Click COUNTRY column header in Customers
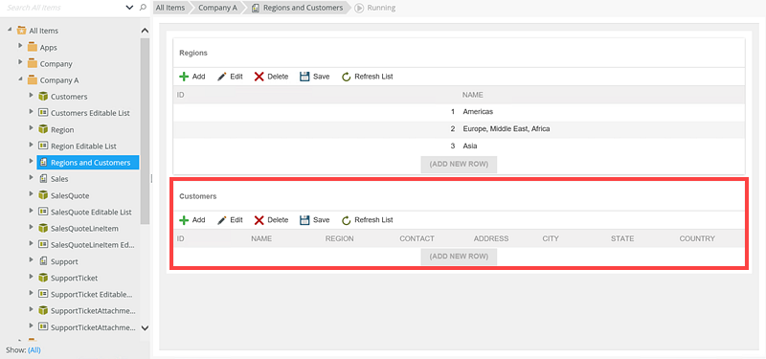The width and height of the screenshot is (766, 359). coord(697,238)
